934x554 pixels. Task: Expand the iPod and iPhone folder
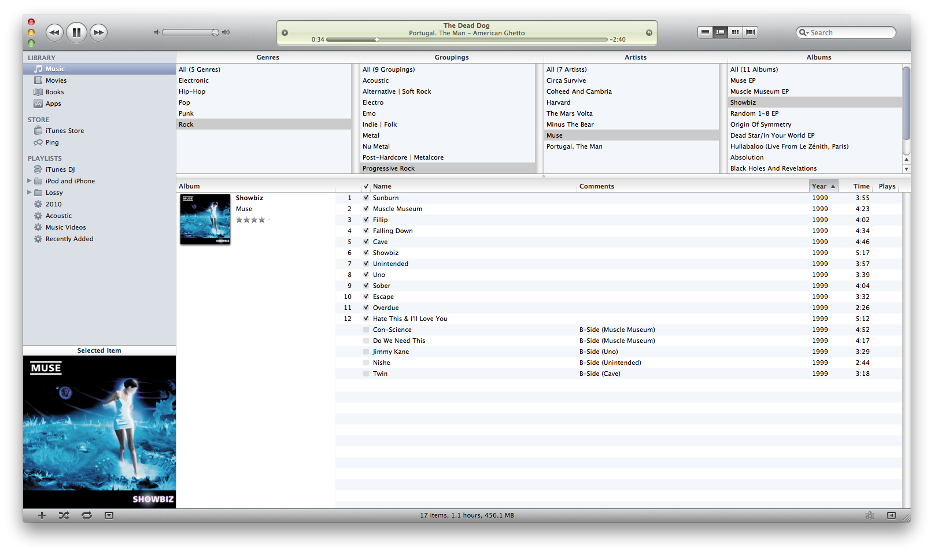(x=29, y=181)
